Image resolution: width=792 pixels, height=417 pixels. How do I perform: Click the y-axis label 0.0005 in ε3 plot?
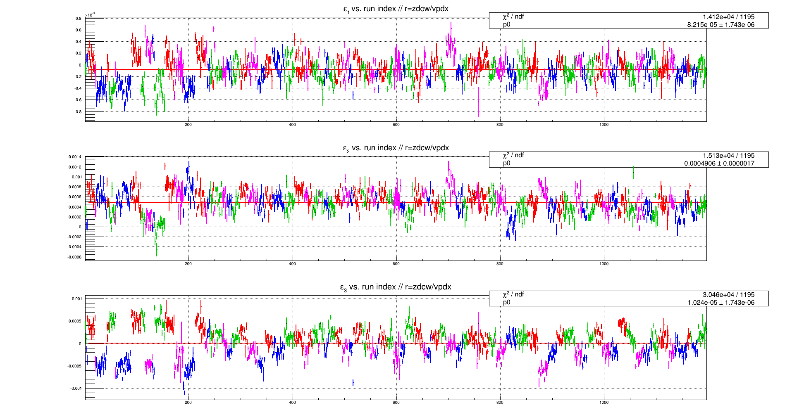[75, 321]
